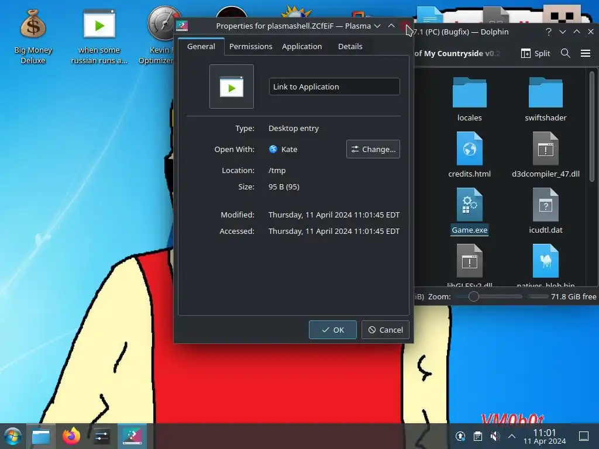Click the file icon button in Properties
Image resolution: width=599 pixels, height=449 pixels.
(x=232, y=87)
